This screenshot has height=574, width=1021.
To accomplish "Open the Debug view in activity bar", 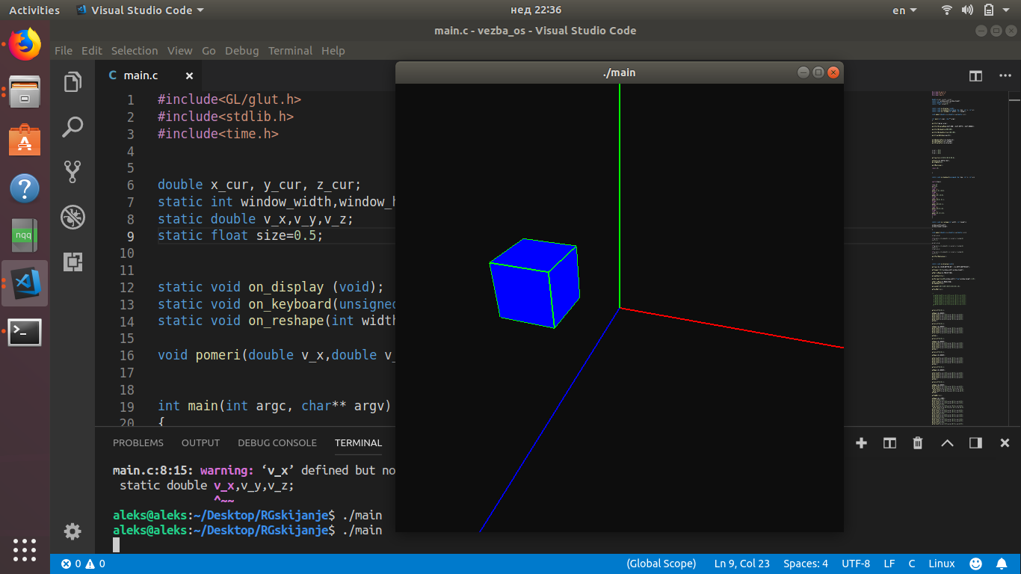I will tap(73, 217).
